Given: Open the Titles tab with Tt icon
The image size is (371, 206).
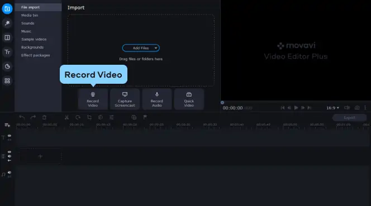Looking at the screenshot, I should [7, 52].
